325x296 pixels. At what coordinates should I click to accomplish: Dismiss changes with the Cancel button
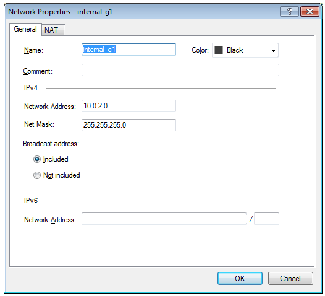pyautogui.click(x=290, y=278)
